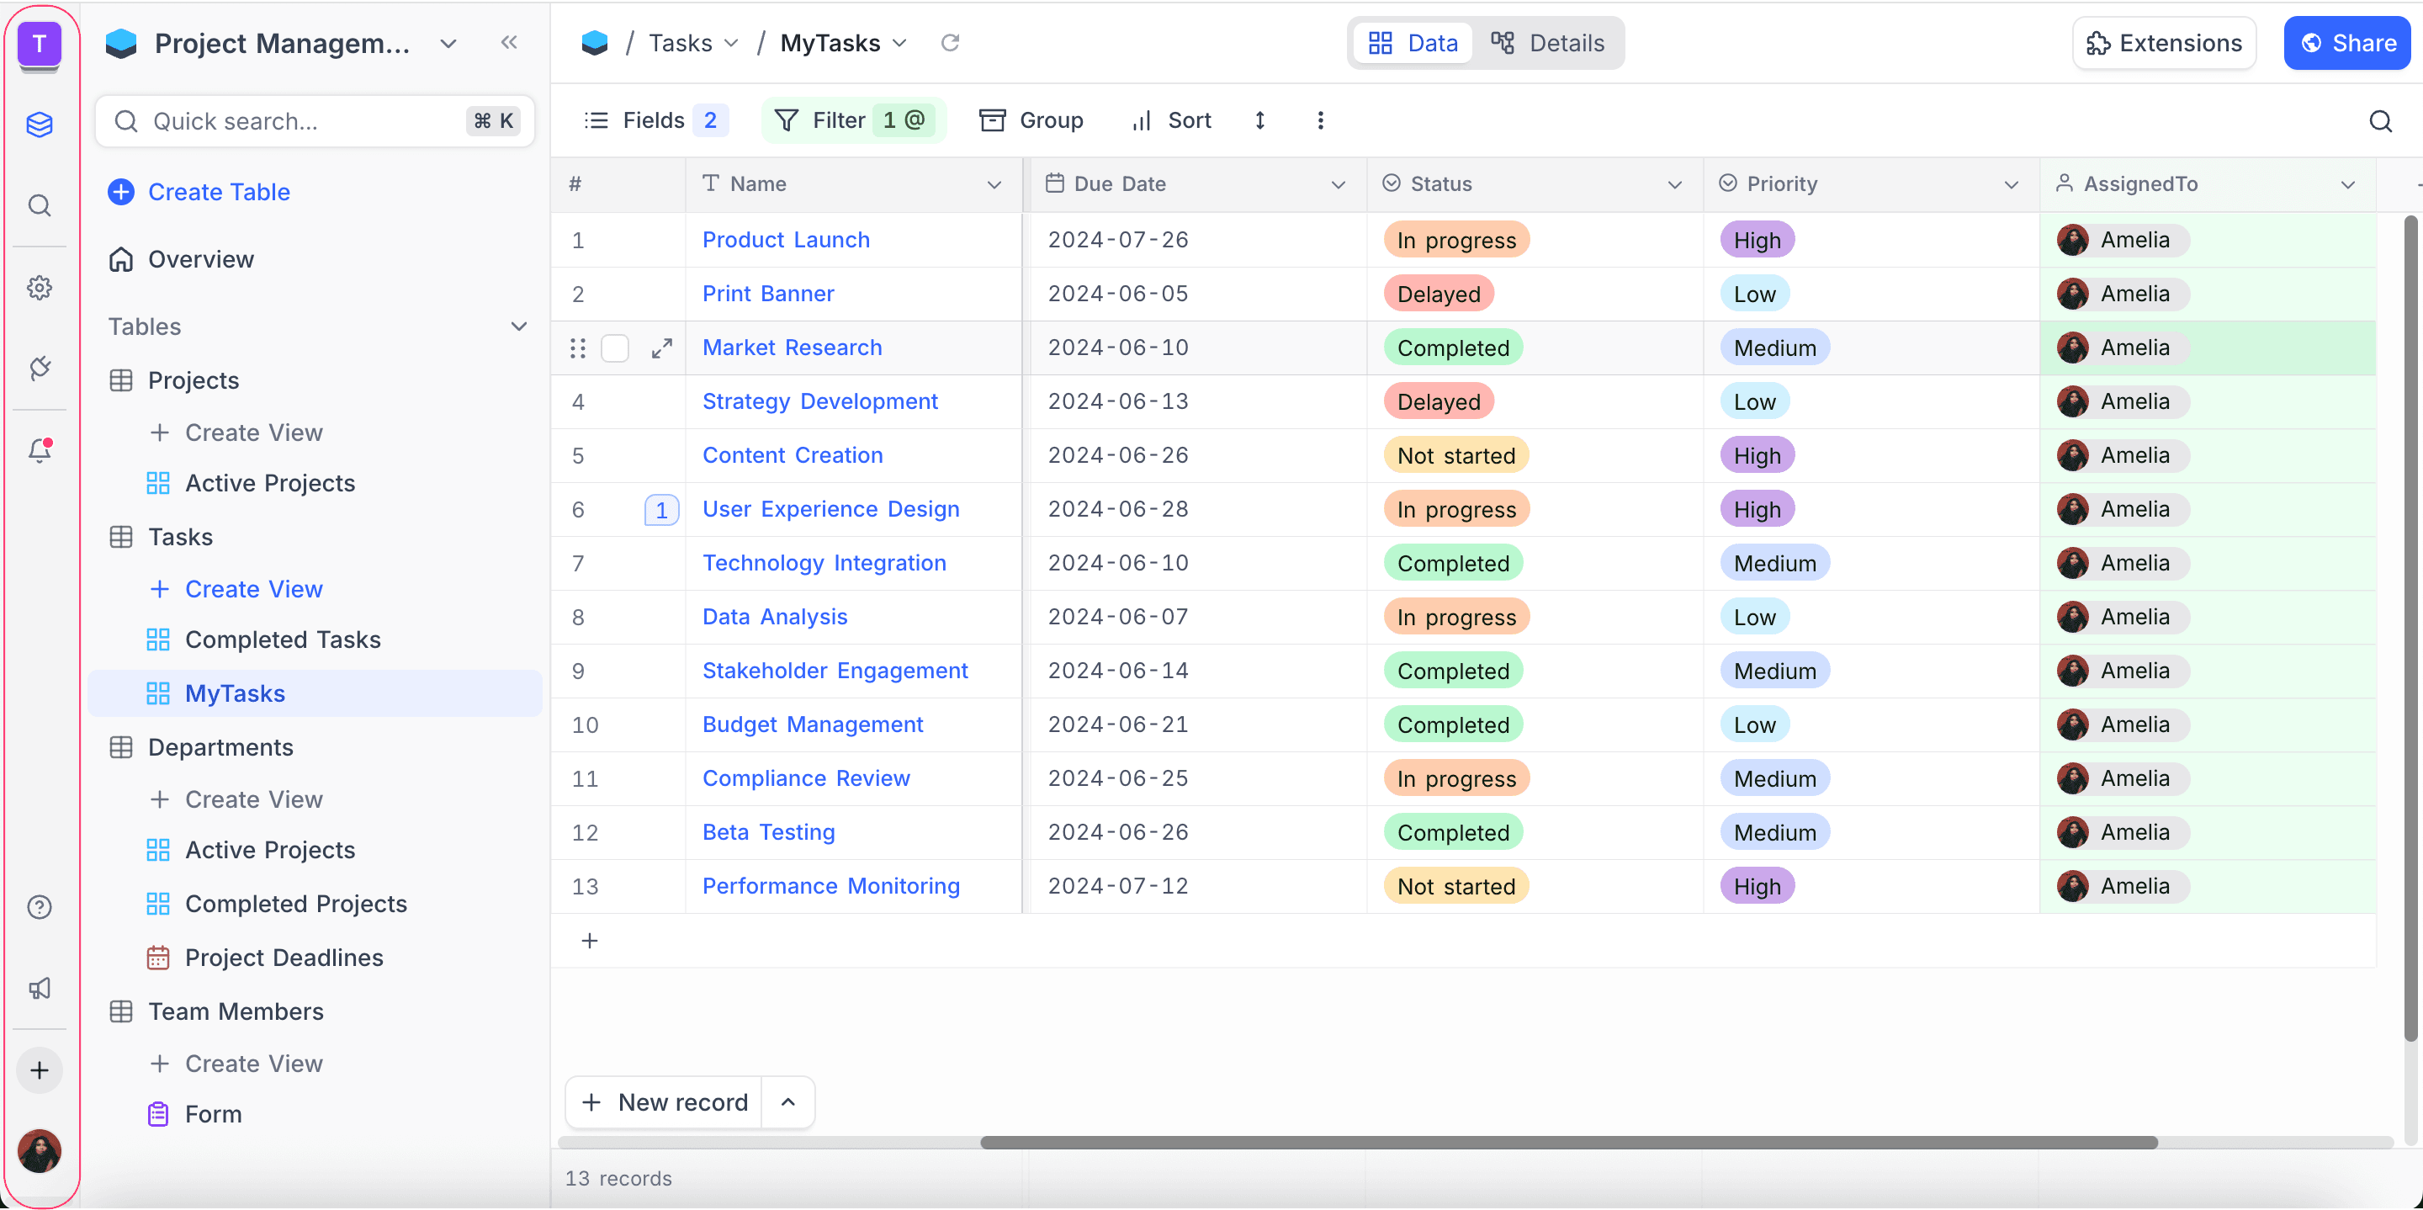Viewport: 2423px width, 1210px height.
Task: Open the Extensions button
Action: point(2163,43)
